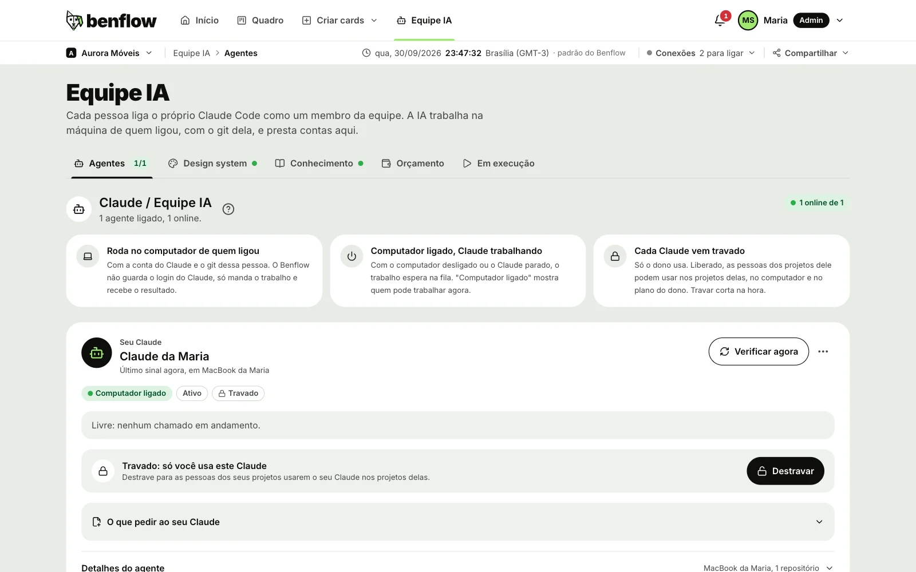Open help question mark beside Claude / Equipe IA
Image resolution: width=916 pixels, height=572 pixels.
coord(228,209)
